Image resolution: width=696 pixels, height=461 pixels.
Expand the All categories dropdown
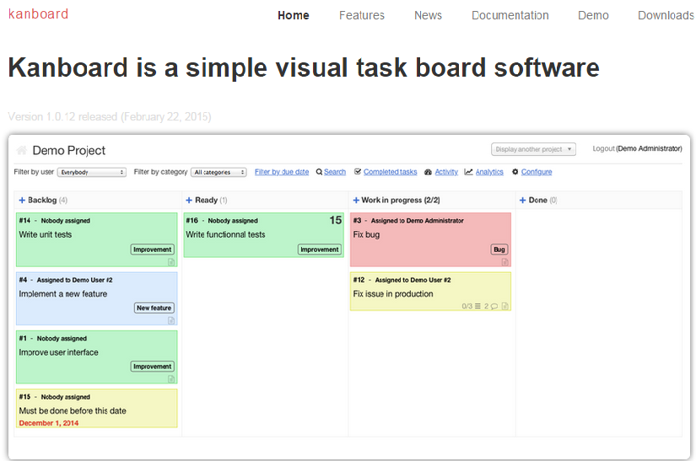(x=219, y=172)
